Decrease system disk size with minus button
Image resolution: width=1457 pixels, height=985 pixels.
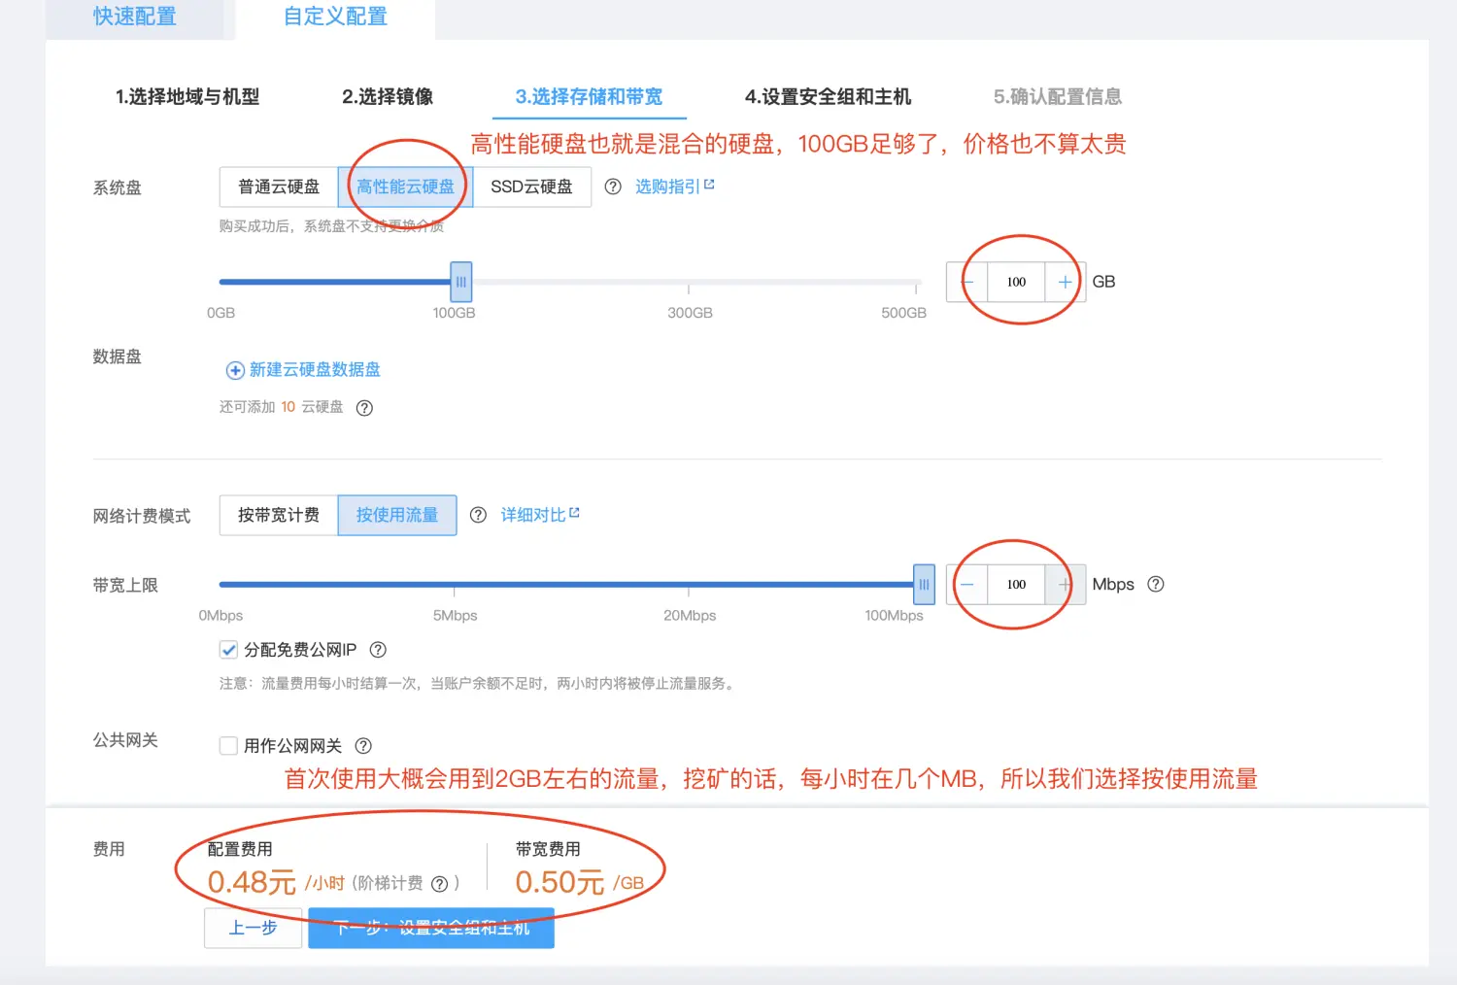click(x=967, y=282)
